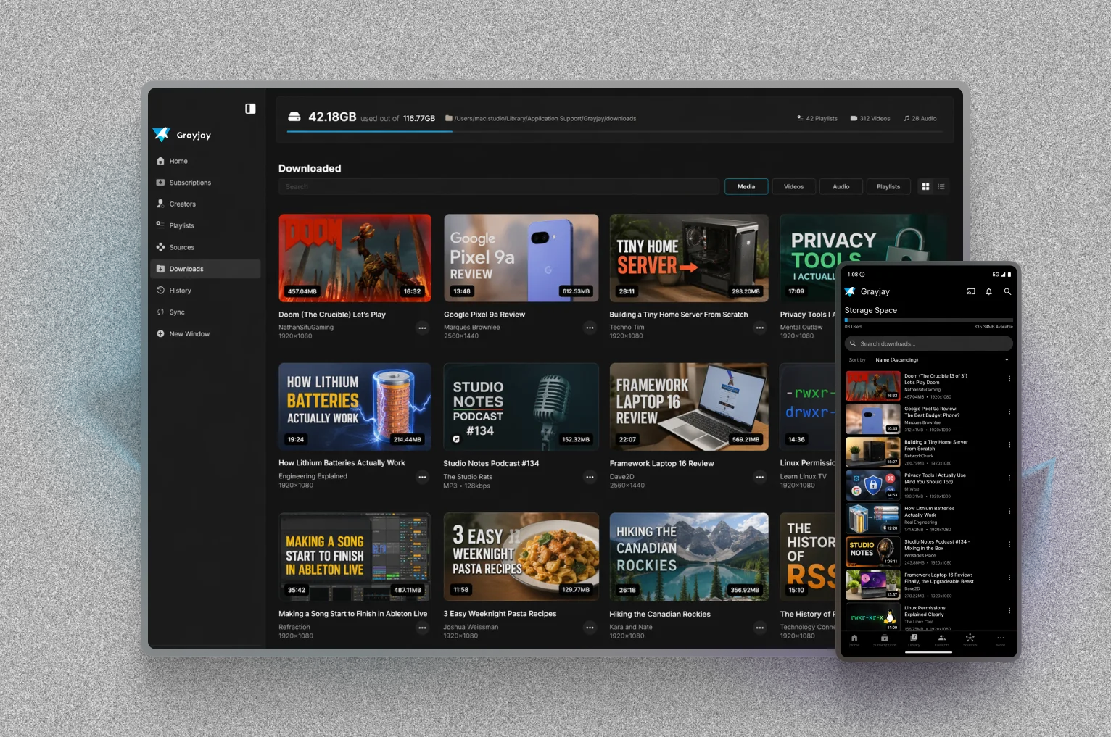The width and height of the screenshot is (1111, 737).
Task: Switch to list view layout
Action: [x=941, y=187]
